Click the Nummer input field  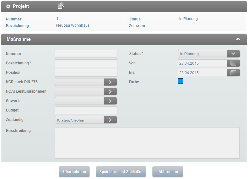coord(86,54)
